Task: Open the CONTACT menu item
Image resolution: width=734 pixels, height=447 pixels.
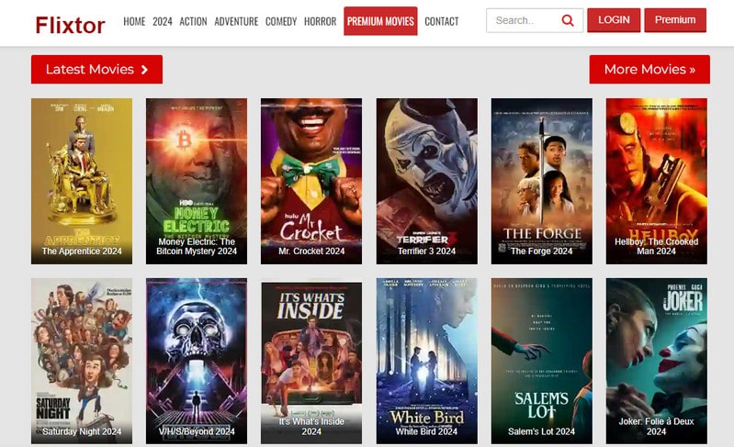Action: tap(442, 21)
